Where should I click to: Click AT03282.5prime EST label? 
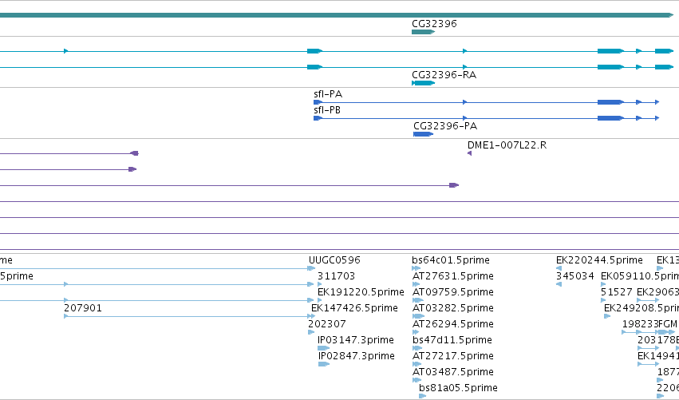(x=453, y=308)
